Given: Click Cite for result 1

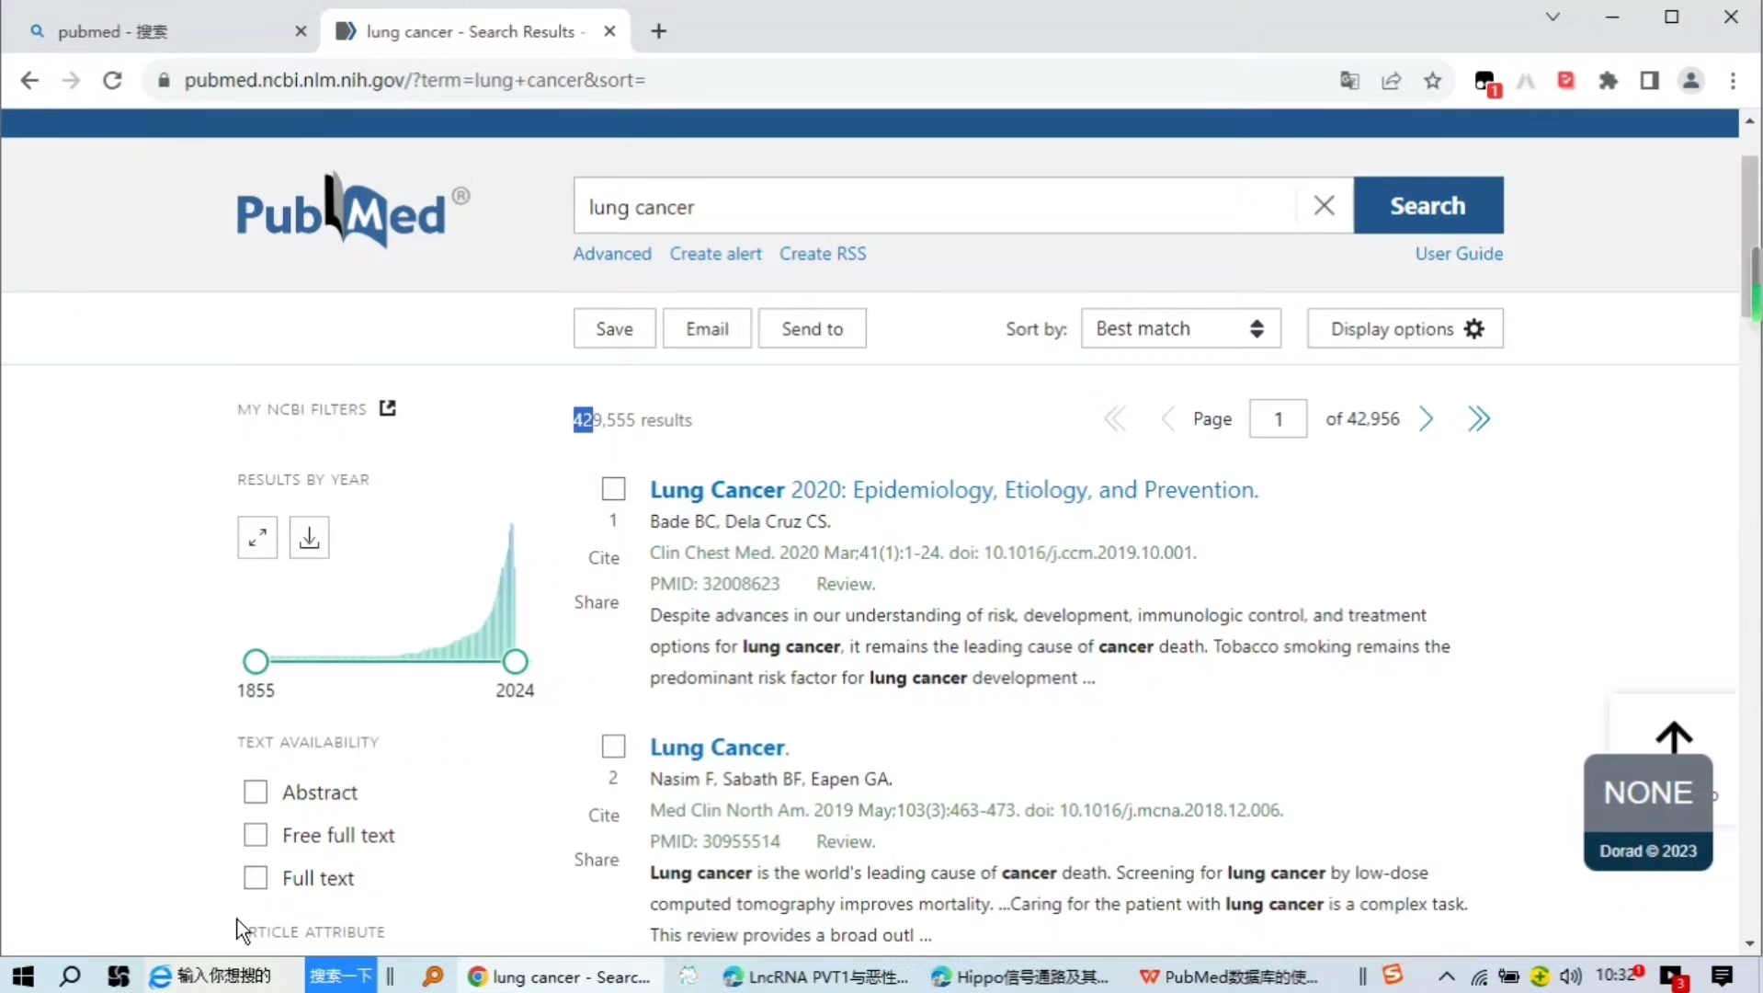Looking at the screenshot, I should click(604, 558).
